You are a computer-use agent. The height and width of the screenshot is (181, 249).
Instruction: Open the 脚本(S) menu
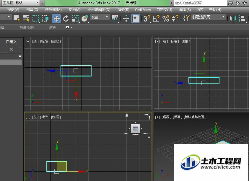click(185, 10)
